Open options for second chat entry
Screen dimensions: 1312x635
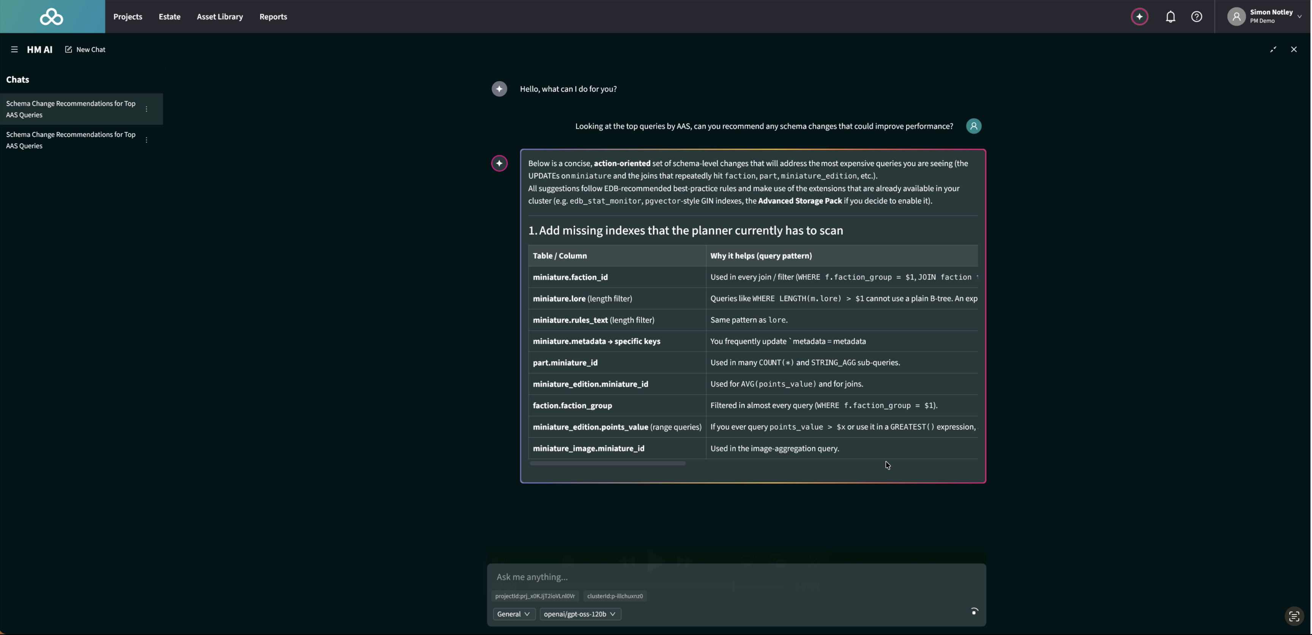[146, 140]
